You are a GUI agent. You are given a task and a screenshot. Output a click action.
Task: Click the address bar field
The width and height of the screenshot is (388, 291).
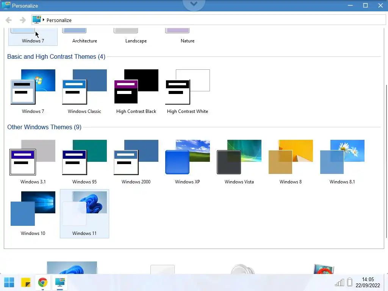209,20
